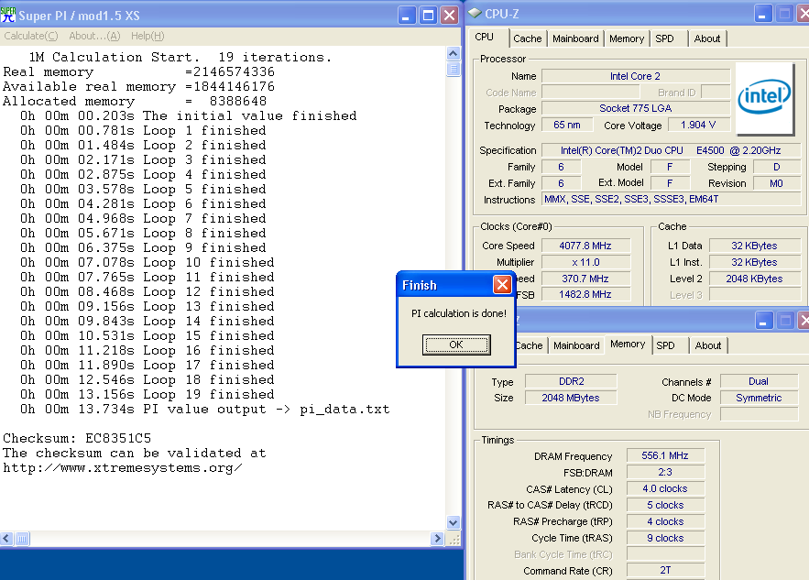The height and width of the screenshot is (580, 809).
Task: Close the Finish dialog with X button
Action: click(502, 284)
